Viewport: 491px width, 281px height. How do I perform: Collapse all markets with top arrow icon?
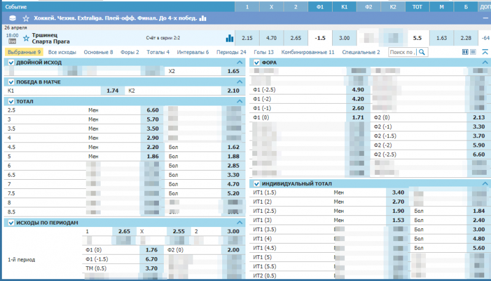[485, 52]
